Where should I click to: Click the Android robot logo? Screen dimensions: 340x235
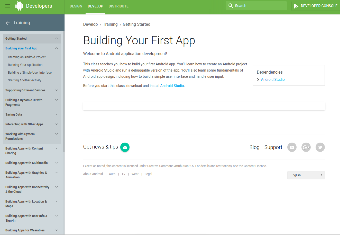pos(19,6)
